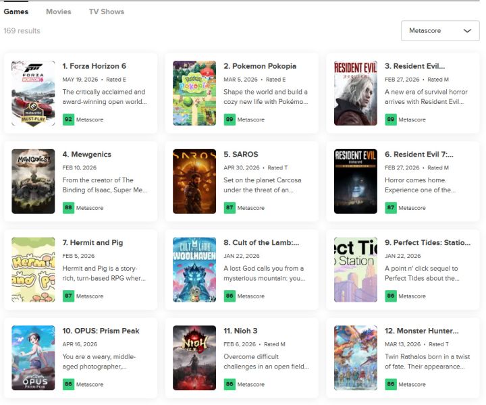486x405 pixels.
Task: Click 'Set on the planet Carcosa' description
Action: click(x=262, y=185)
